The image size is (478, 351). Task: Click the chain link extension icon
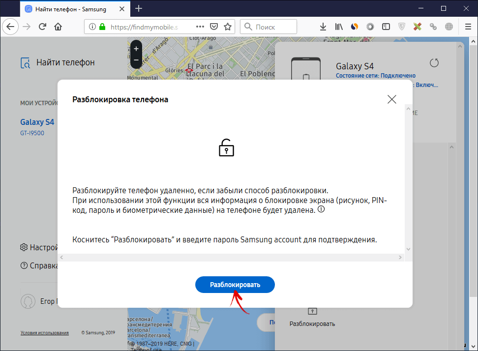pyautogui.click(x=433, y=27)
